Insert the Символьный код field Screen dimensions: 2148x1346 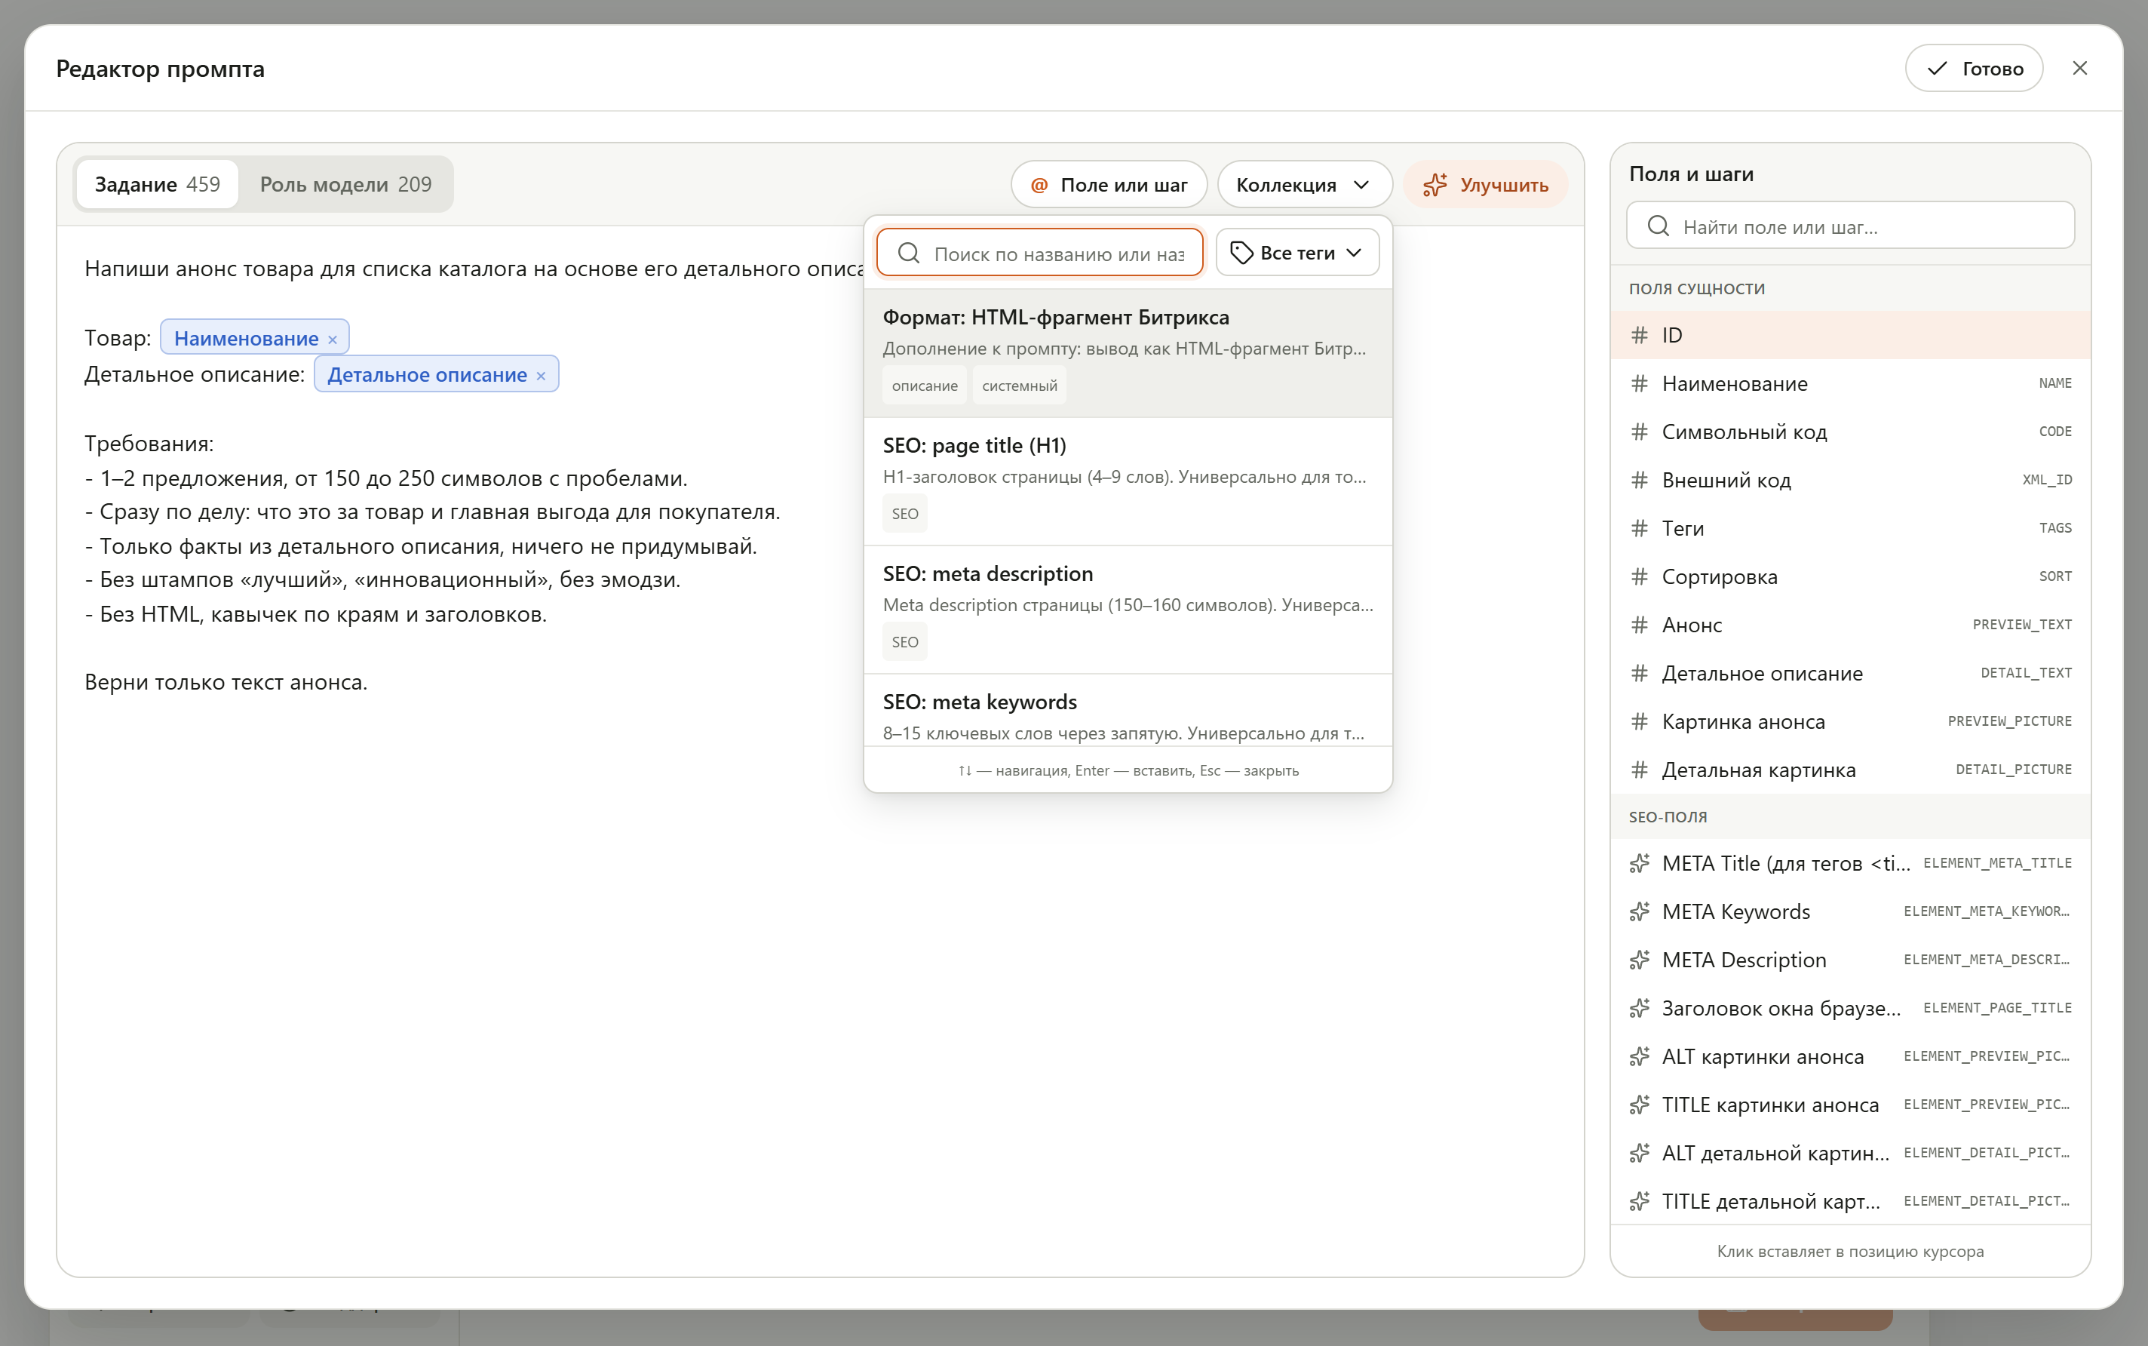pos(1850,432)
